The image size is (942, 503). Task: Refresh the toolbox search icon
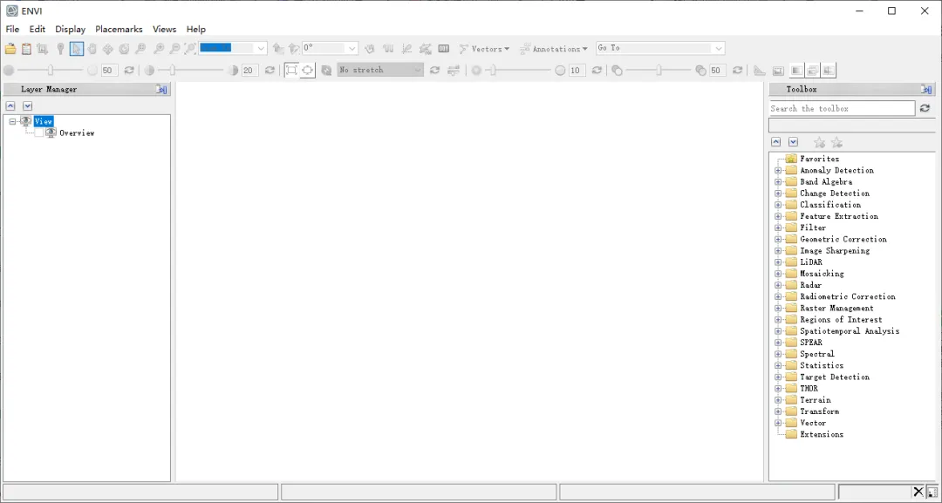click(925, 108)
